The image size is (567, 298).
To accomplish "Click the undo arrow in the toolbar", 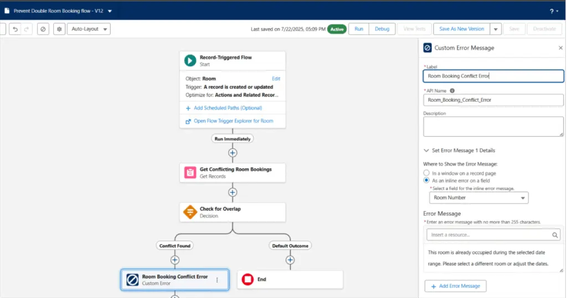I will (15, 29).
